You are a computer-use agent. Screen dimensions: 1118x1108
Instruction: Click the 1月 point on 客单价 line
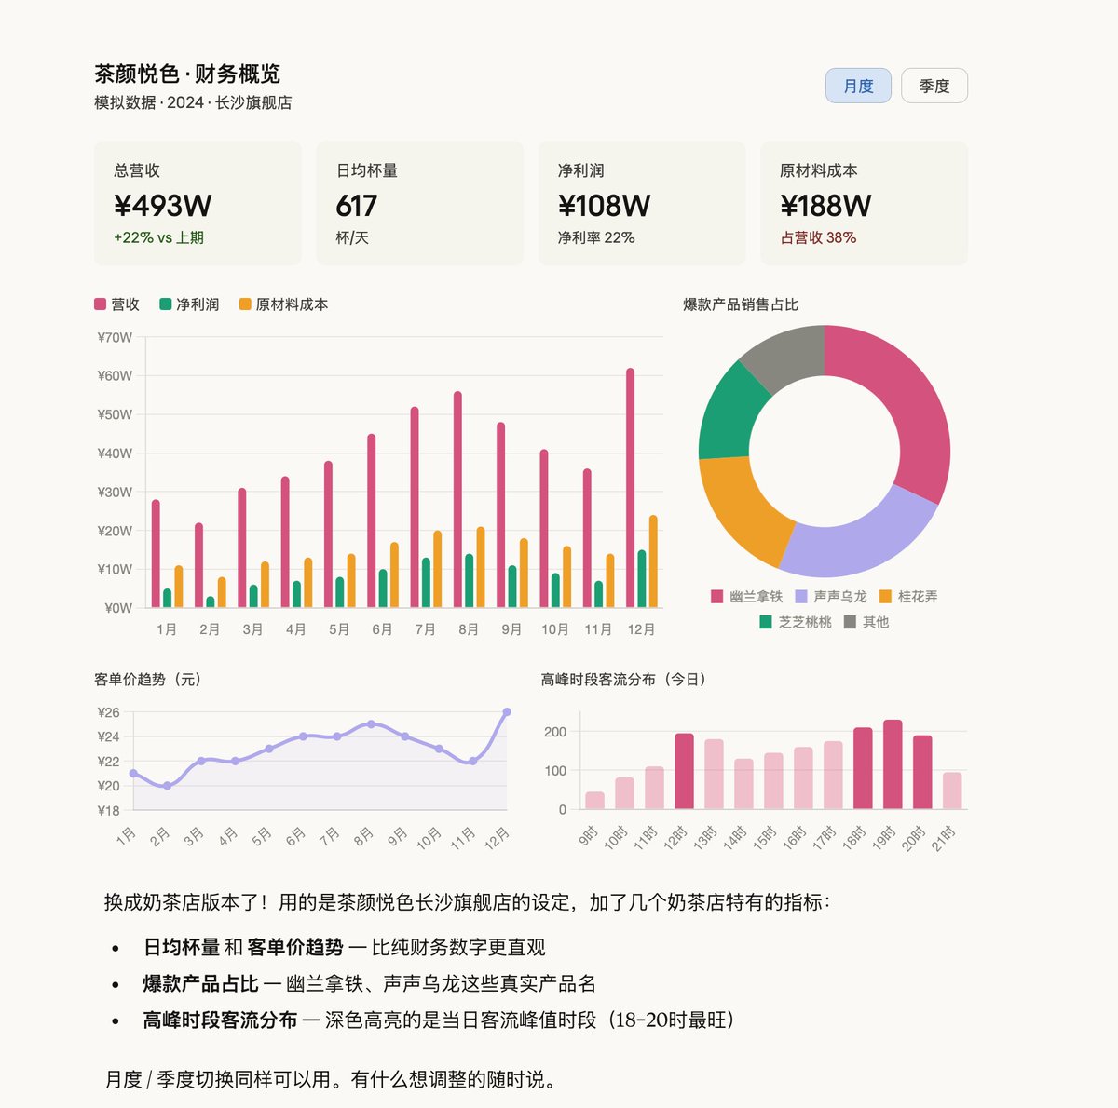[133, 773]
